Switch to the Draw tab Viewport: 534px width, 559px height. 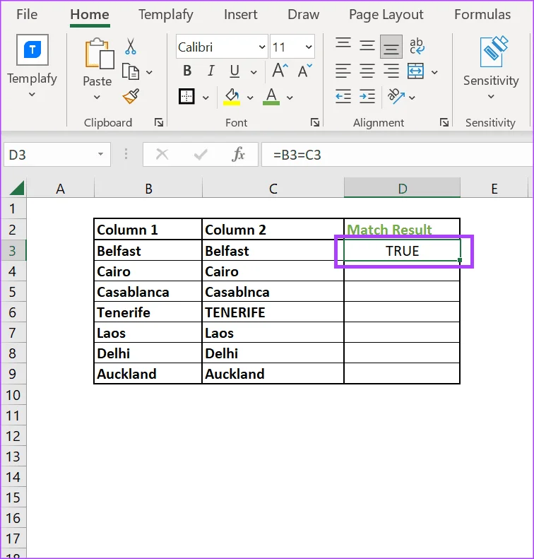tap(303, 15)
